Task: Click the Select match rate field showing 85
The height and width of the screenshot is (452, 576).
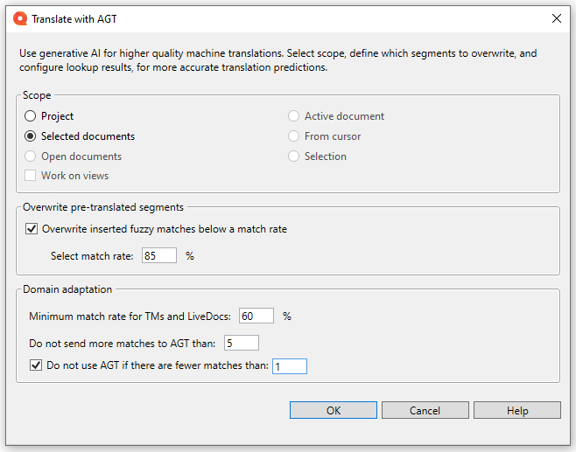Action: [159, 255]
